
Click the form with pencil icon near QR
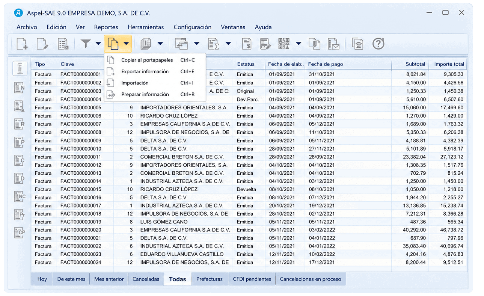click(265, 44)
